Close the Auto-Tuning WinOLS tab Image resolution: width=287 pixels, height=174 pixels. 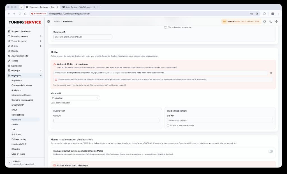94,7
